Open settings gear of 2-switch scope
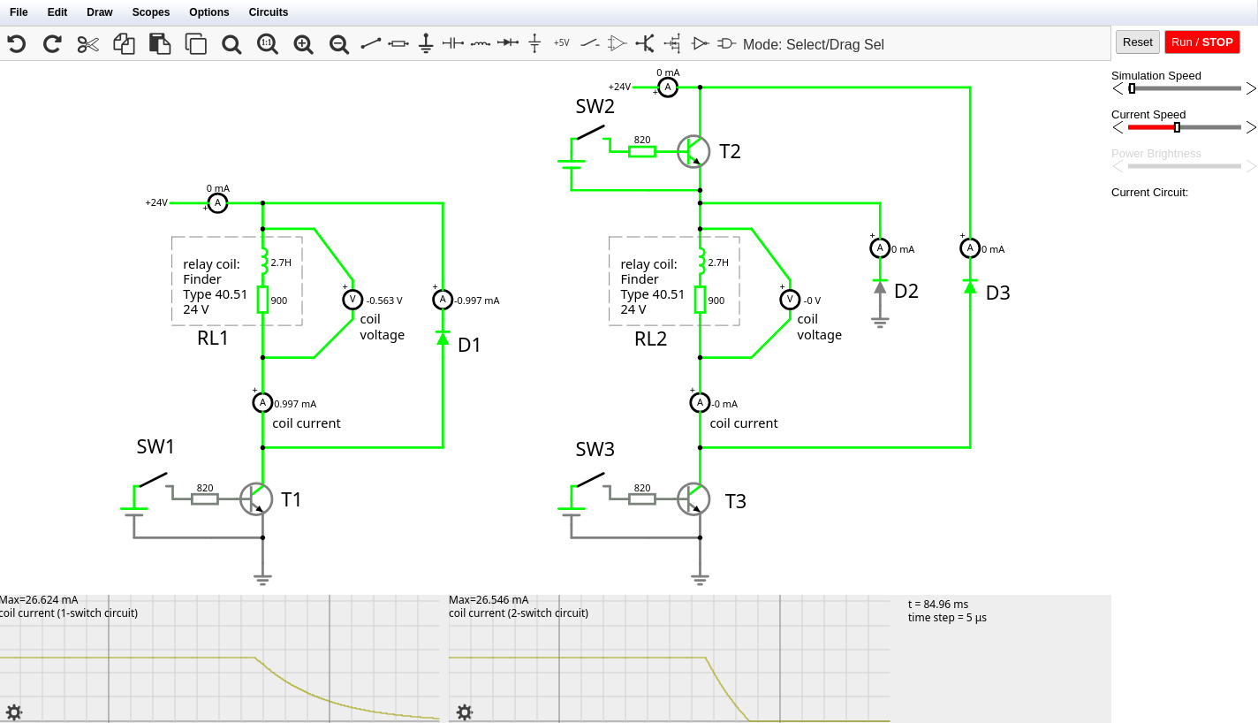Viewport: 1258px width, 723px height. [464, 712]
